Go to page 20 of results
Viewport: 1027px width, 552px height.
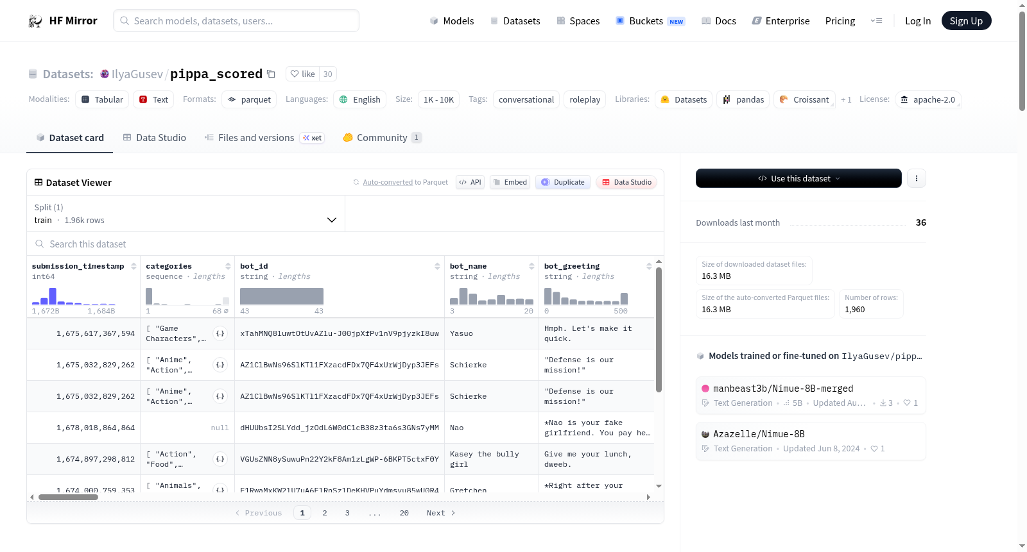click(x=404, y=513)
